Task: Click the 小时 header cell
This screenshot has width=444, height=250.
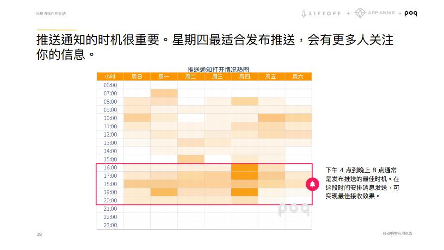Action: (x=110, y=77)
